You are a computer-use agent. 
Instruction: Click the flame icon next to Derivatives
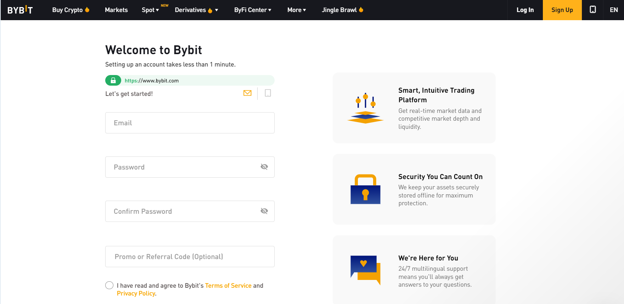tap(210, 10)
